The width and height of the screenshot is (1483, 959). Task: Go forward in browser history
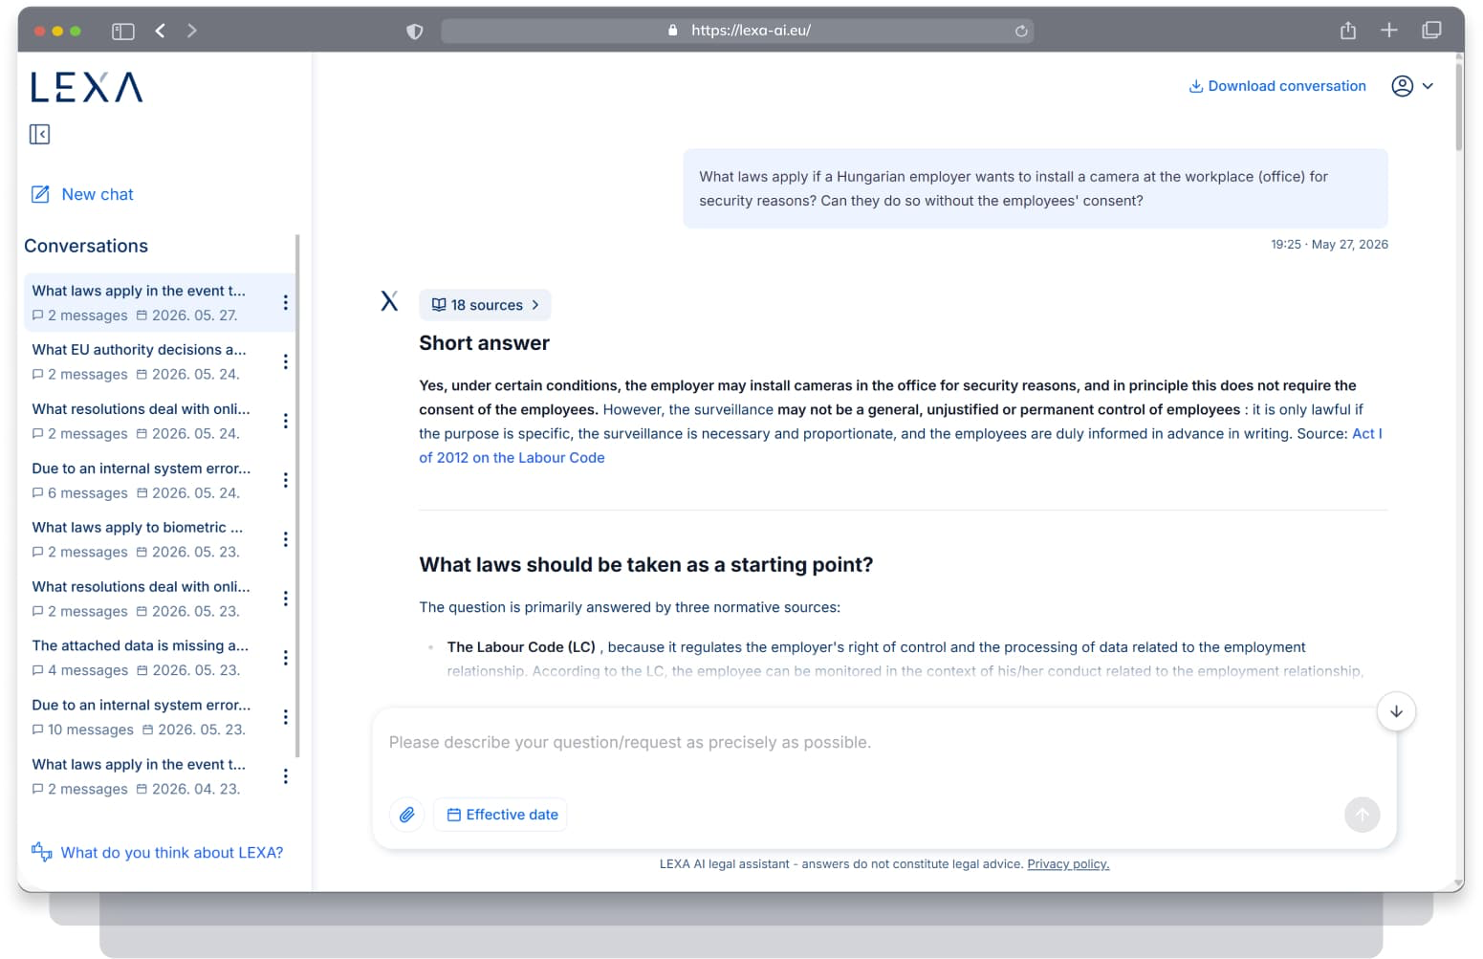(192, 31)
